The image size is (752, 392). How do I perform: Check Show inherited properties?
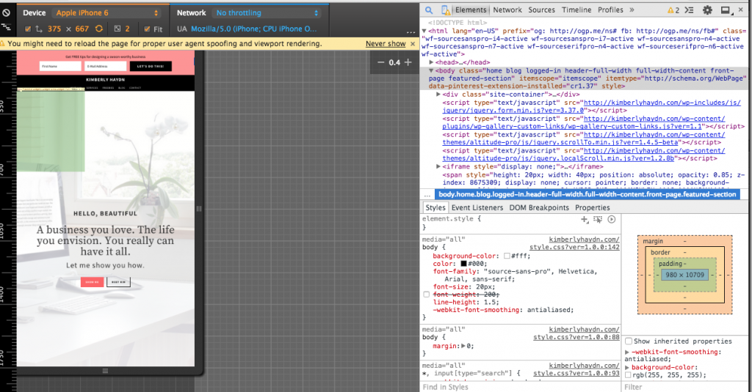tap(629, 341)
